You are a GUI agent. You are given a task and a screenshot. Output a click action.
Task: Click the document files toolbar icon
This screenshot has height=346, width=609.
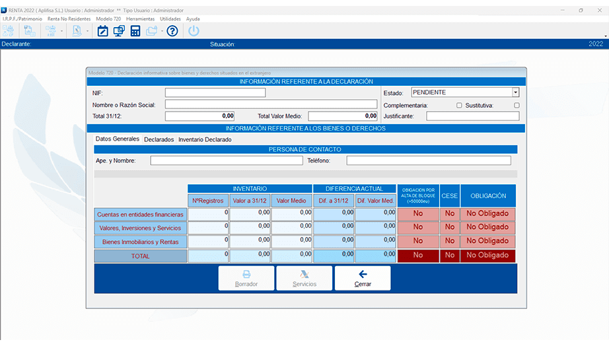(30, 30)
